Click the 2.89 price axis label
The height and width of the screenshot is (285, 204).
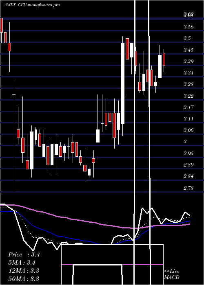[188, 165]
